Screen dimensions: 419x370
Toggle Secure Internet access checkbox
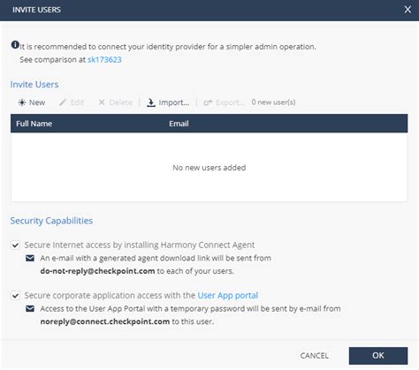(15, 245)
